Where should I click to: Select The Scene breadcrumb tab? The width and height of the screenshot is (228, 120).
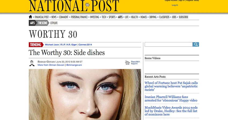click(42, 23)
